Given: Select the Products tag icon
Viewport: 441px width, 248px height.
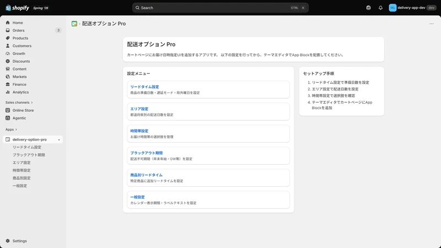Looking at the screenshot, I should pos(8,38).
